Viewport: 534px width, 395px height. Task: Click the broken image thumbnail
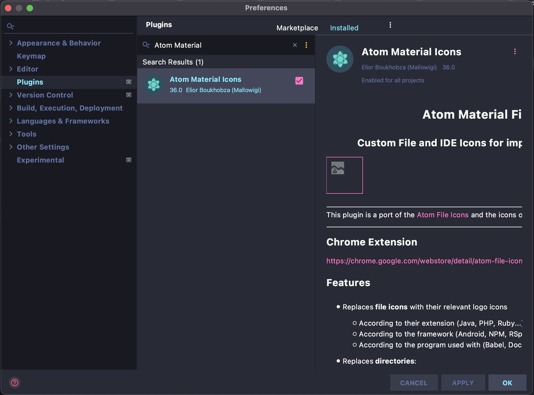(x=344, y=175)
